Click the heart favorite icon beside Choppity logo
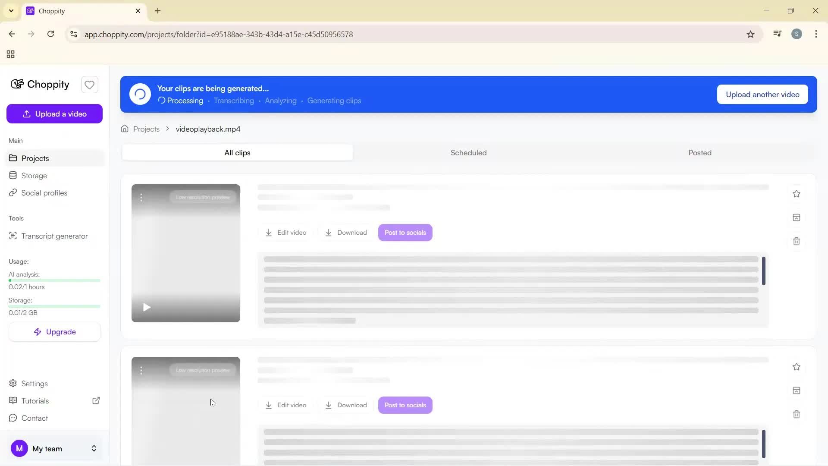This screenshot has width=828, height=466. pyautogui.click(x=89, y=85)
